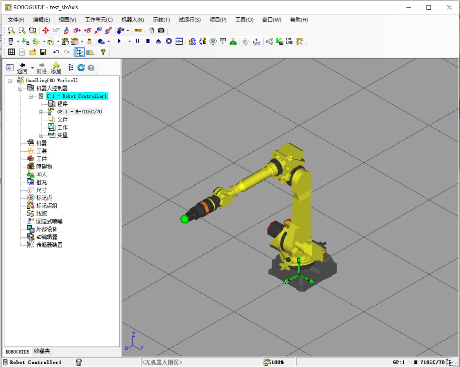
Task: Click the tree view list icon in navigator
Action: (x=71, y=68)
